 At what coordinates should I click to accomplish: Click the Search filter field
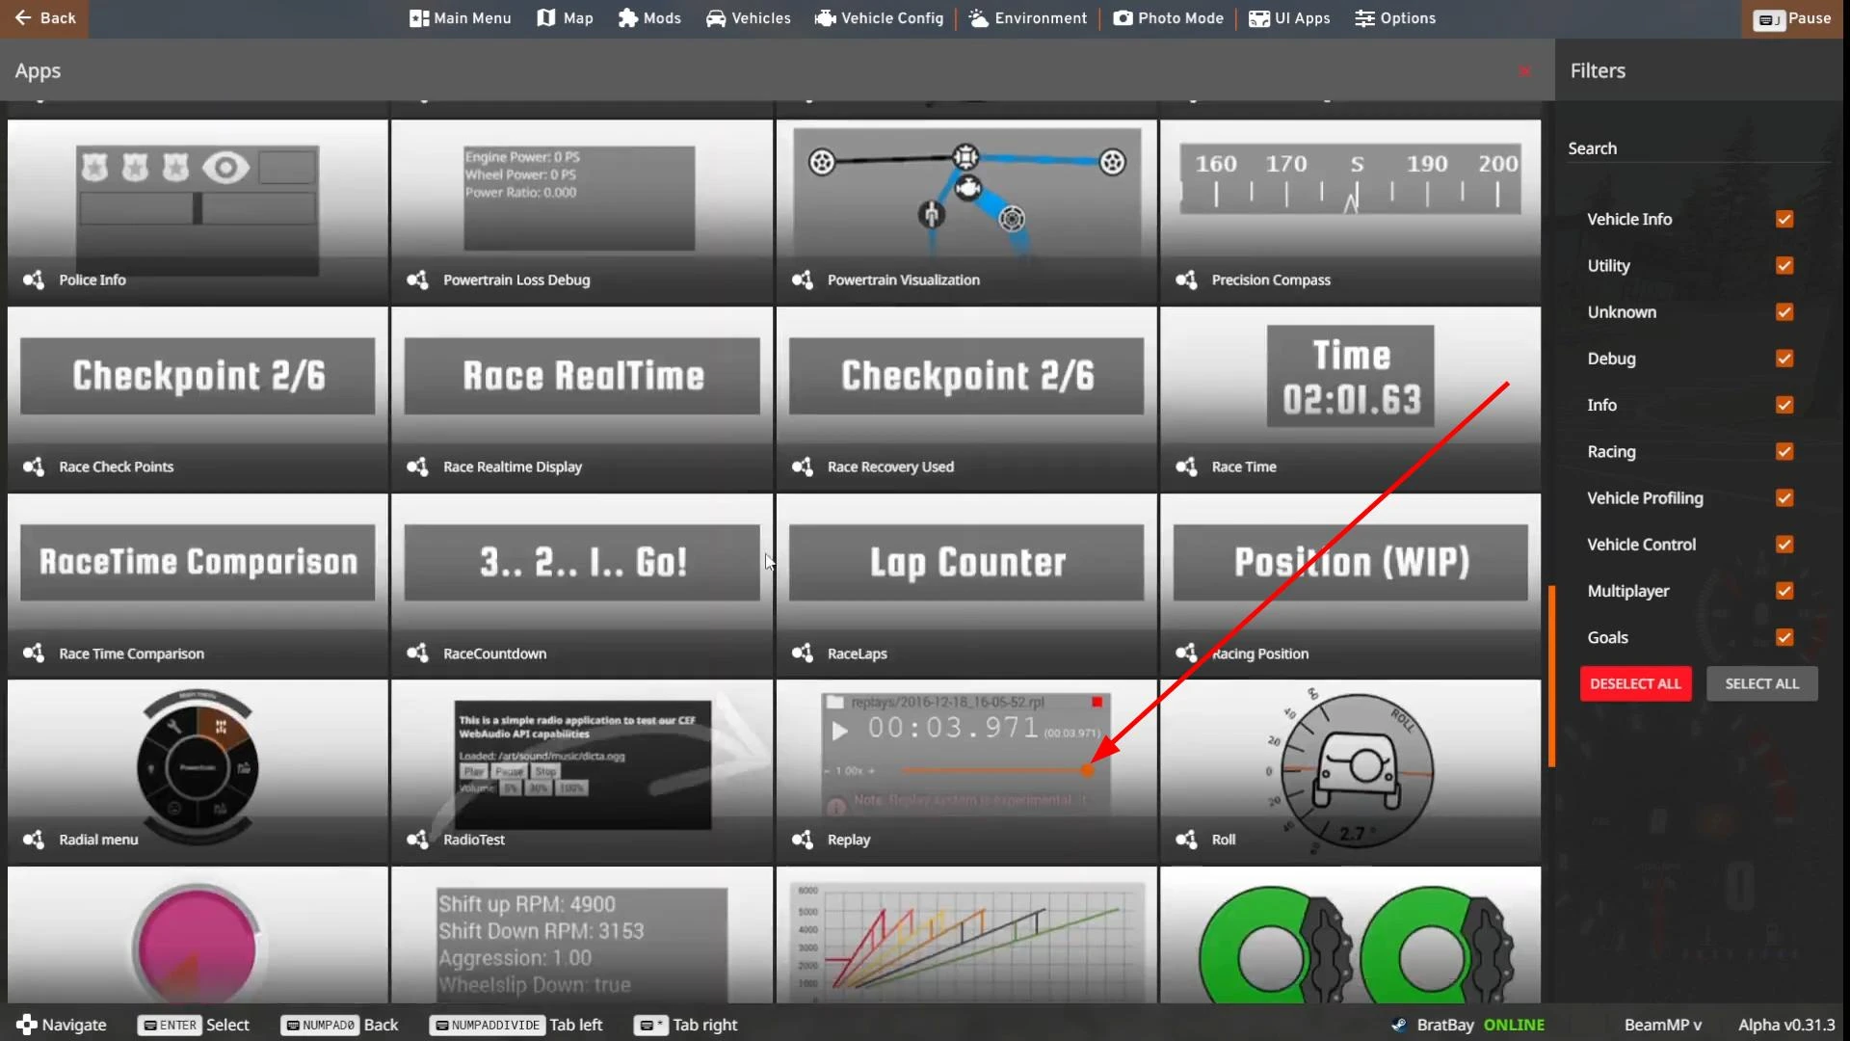coord(1699,148)
